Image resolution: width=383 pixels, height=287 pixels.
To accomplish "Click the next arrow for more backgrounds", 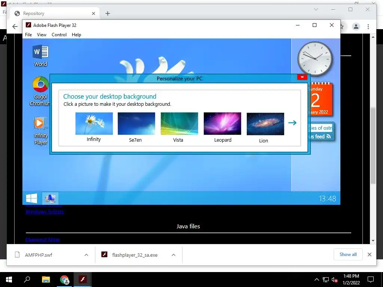I will (x=292, y=123).
